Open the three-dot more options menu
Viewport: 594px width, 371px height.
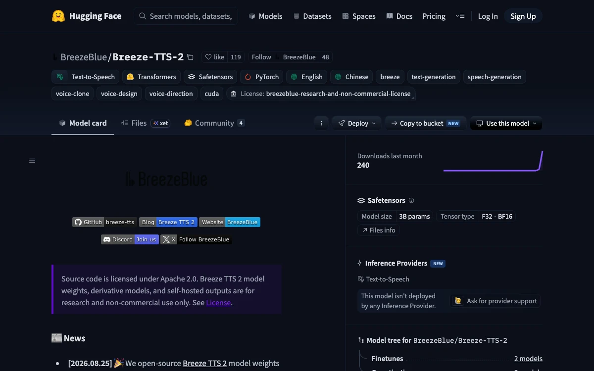(321, 123)
